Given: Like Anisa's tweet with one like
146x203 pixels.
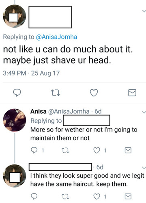Looking at the screenshot, I should (x=97, y=150).
